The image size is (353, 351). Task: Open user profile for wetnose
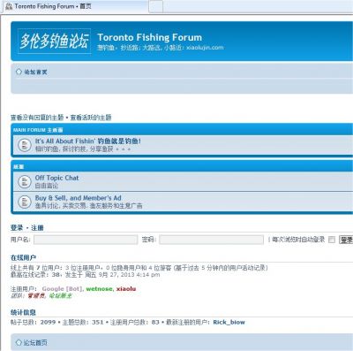(x=99, y=289)
